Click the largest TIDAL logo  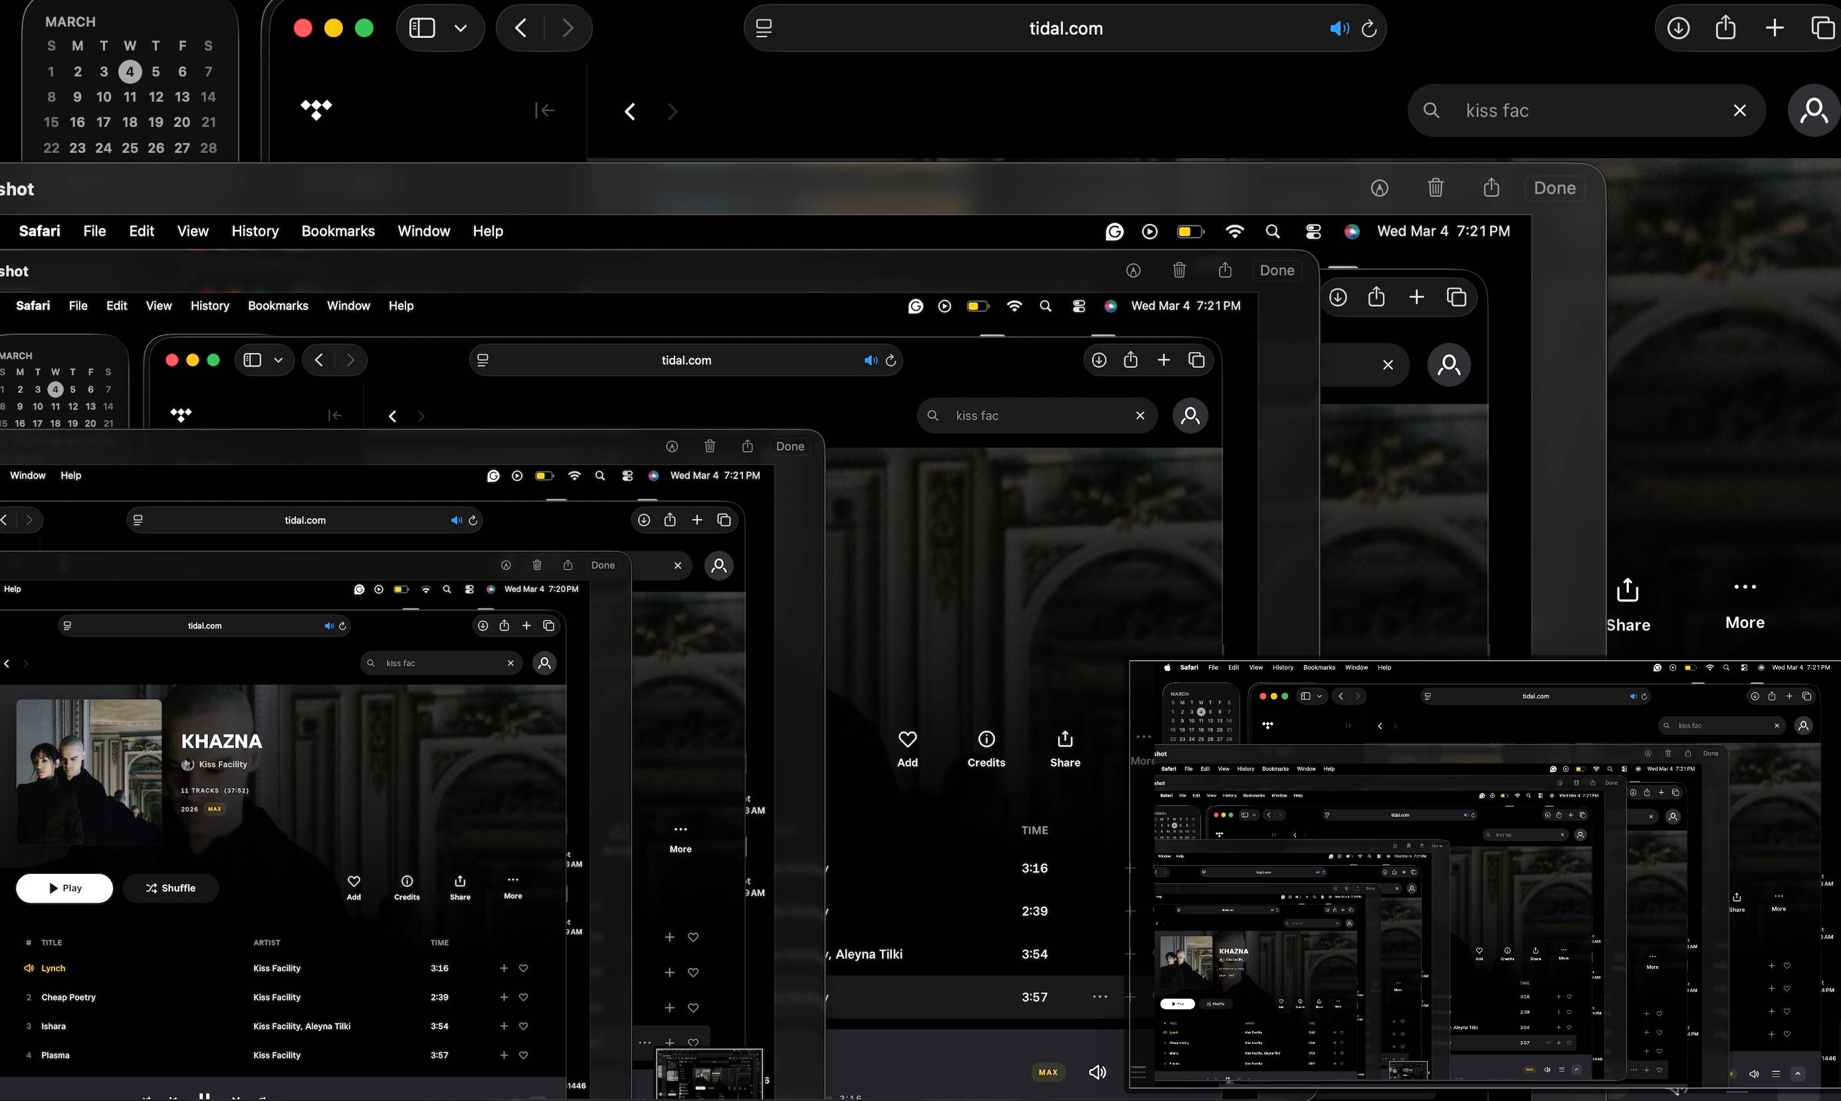316,110
